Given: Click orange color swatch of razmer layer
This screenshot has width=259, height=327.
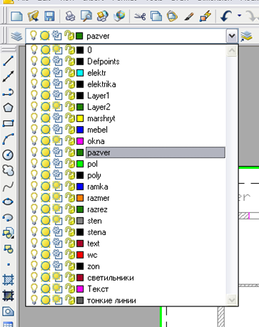Looking at the screenshot, I should point(80,198).
